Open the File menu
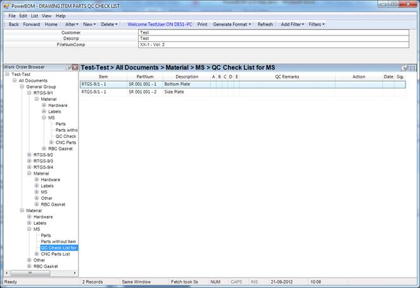 coord(12,15)
